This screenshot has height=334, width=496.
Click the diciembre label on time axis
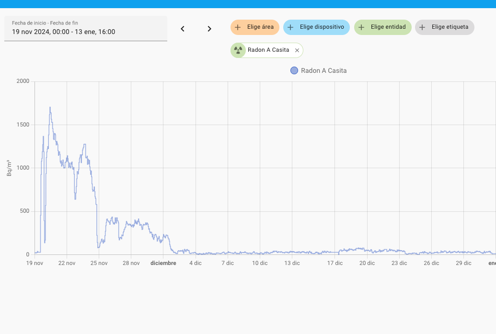point(163,263)
